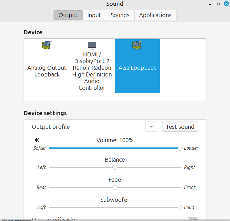Open the Output profile dropdown
Viewport: 230px width, 221px height.
coord(151,126)
